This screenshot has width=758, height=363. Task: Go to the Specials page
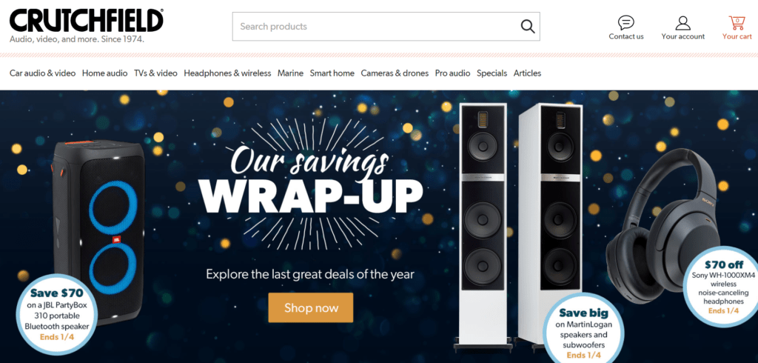point(492,73)
